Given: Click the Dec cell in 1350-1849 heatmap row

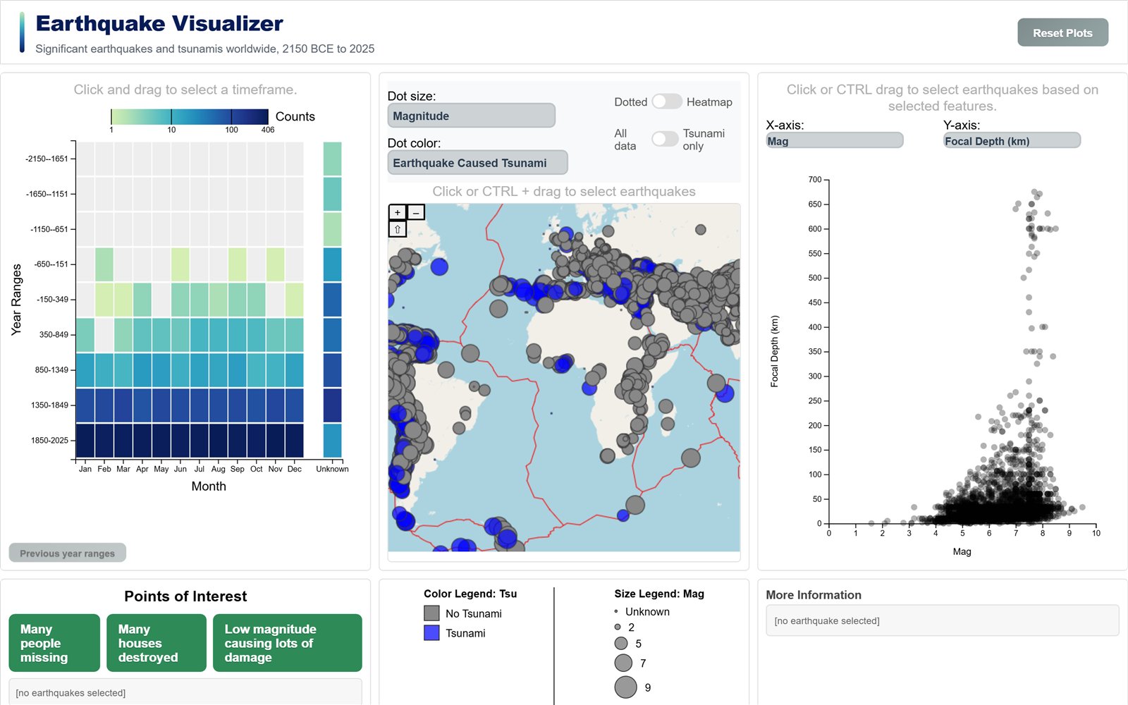Looking at the screenshot, I should 295,405.
